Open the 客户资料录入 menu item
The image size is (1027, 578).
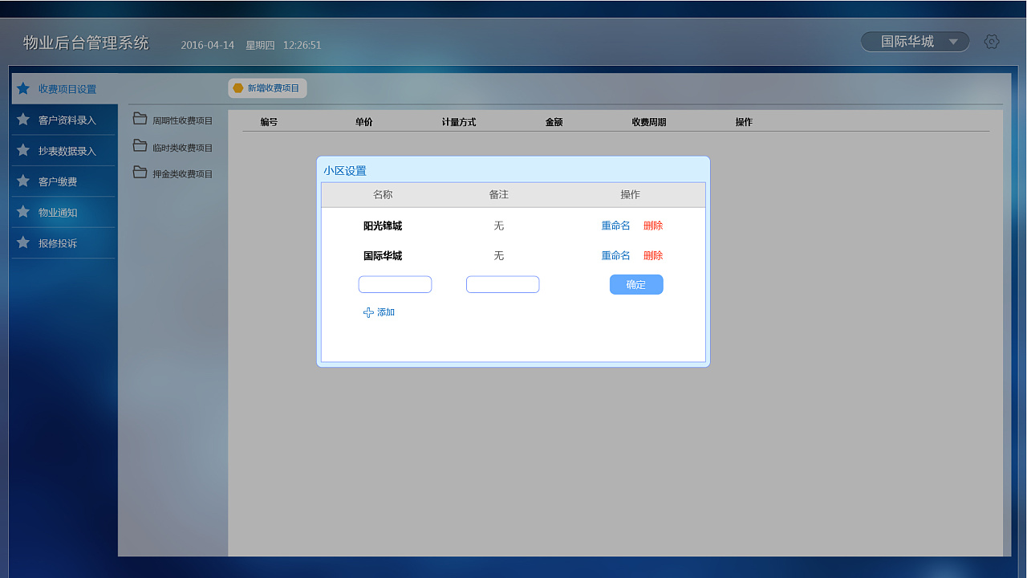coord(64,120)
